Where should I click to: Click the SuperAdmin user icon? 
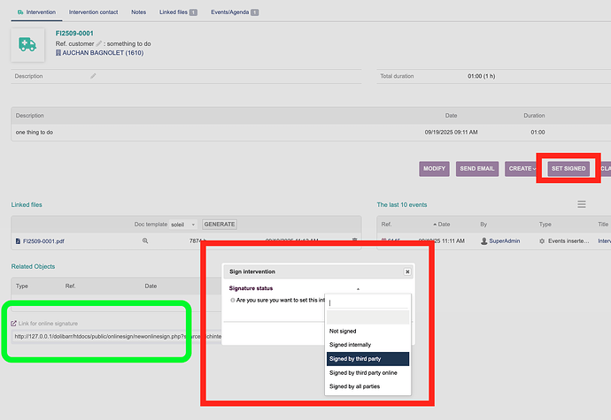(x=483, y=241)
